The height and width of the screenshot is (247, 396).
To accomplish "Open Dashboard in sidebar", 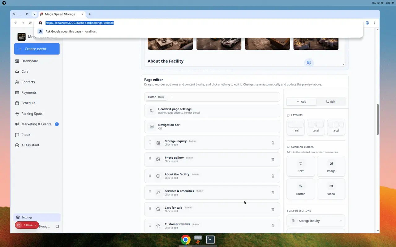I will point(37,61).
